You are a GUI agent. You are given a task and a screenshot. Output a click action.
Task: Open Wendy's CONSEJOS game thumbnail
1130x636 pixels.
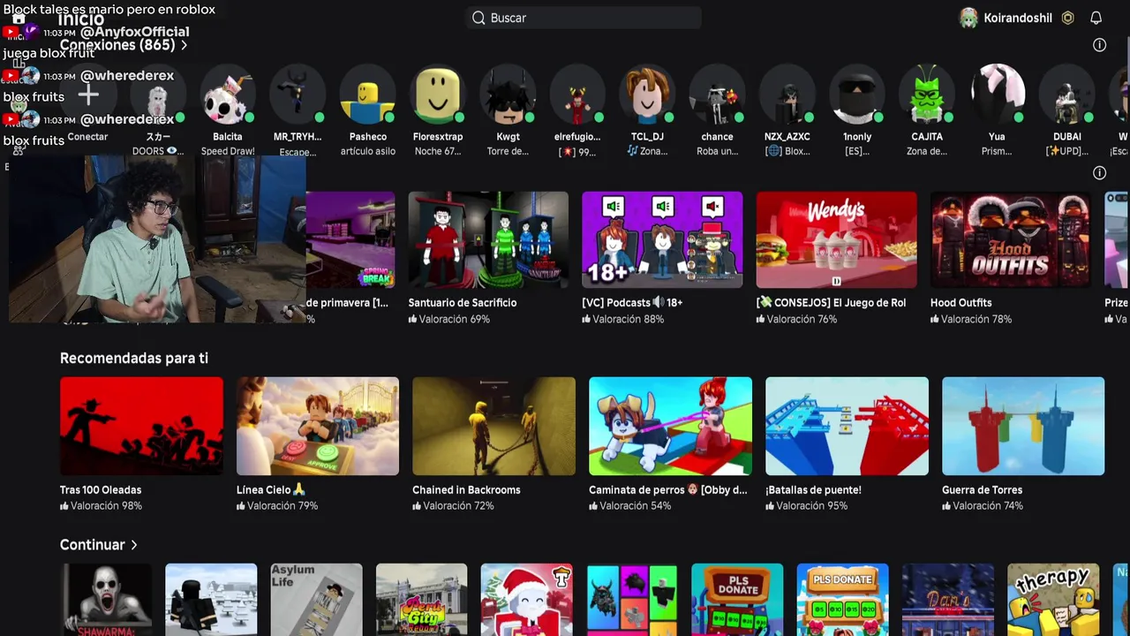(836, 239)
